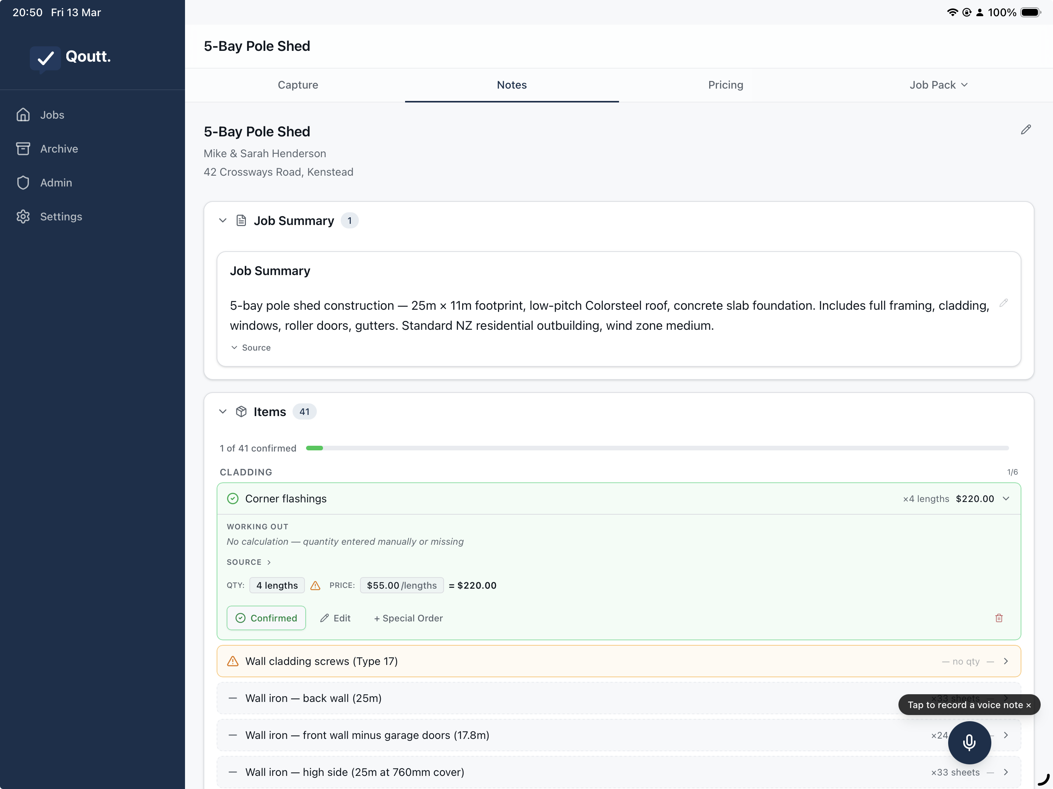
Task: Click the red trash delete icon
Action: tap(999, 618)
